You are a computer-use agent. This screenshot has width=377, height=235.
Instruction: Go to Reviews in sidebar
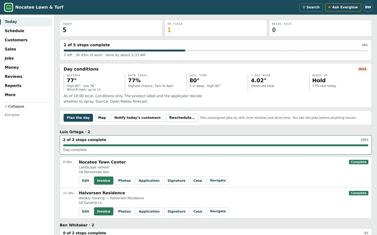tap(26, 77)
